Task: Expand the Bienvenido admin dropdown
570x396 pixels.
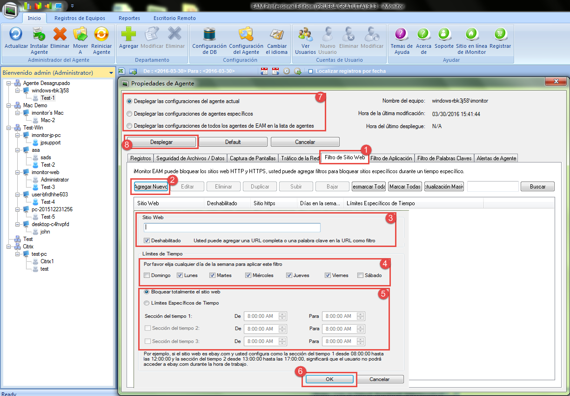Action: (x=110, y=73)
